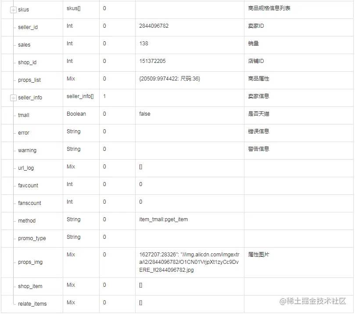Select the tmall field name

[x=24, y=115]
